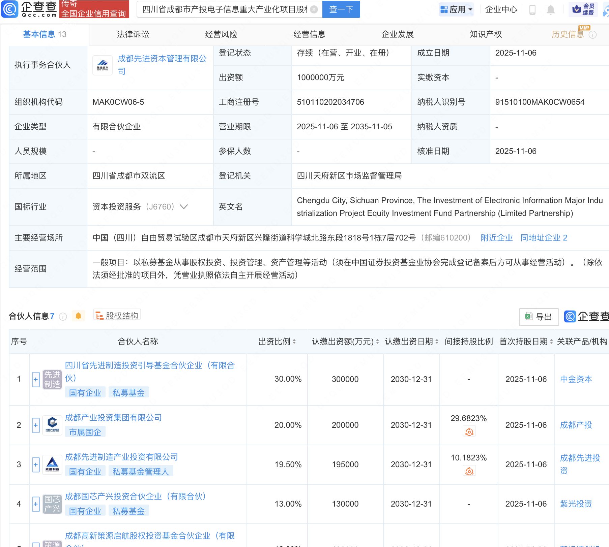The width and height of the screenshot is (609, 547).
Task: Click the notification bell in the top bar
Action: pyautogui.click(x=550, y=9)
